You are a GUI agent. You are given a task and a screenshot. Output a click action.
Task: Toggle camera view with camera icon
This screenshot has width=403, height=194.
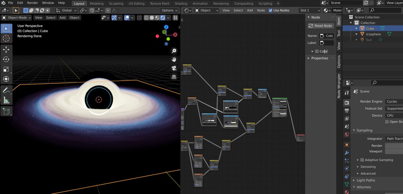(174, 68)
